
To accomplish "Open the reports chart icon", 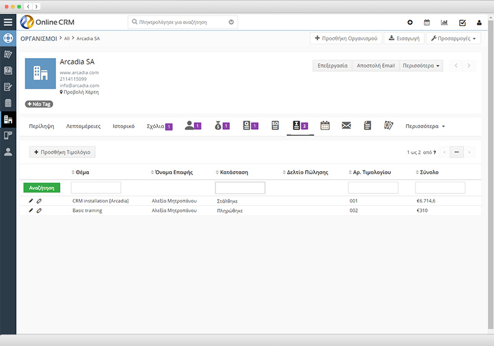I will tap(444, 22).
